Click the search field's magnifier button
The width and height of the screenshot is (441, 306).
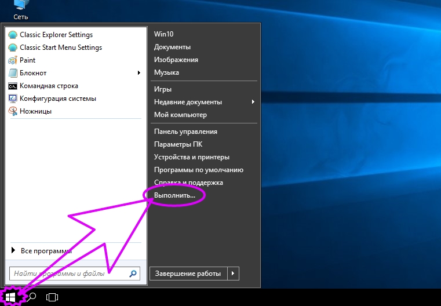click(133, 273)
